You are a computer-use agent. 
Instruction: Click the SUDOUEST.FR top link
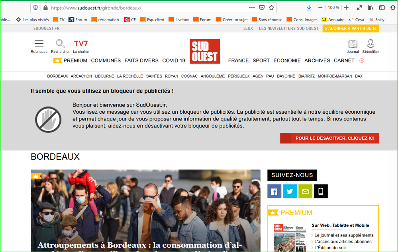(47, 28)
